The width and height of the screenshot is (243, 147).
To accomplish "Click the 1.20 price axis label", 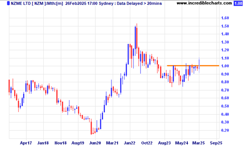I will pos(225,50).
